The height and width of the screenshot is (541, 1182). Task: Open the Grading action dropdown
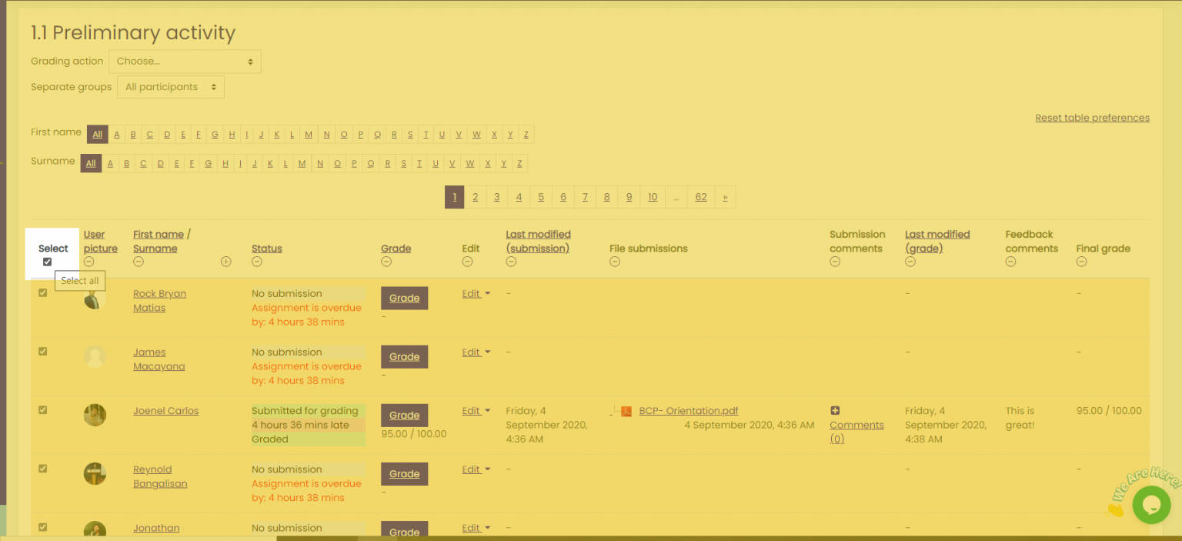coord(185,62)
